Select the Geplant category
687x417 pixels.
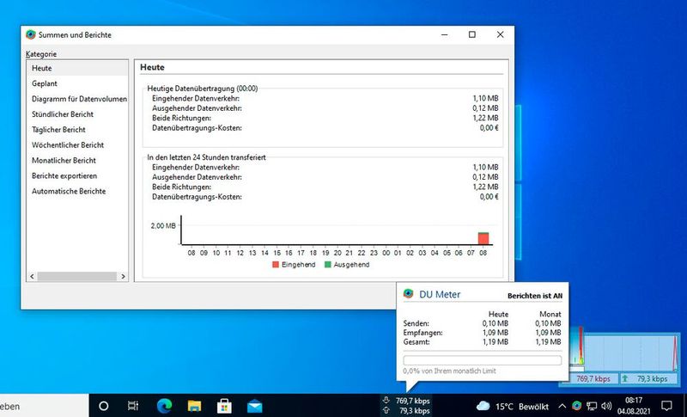pos(45,83)
